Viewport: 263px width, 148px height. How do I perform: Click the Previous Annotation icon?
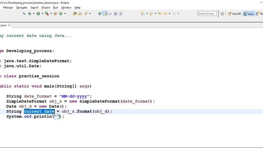coord(151,14)
